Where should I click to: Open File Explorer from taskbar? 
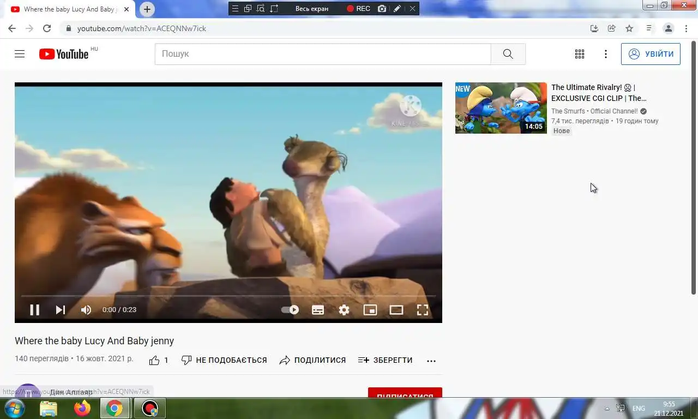tap(49, 408)
